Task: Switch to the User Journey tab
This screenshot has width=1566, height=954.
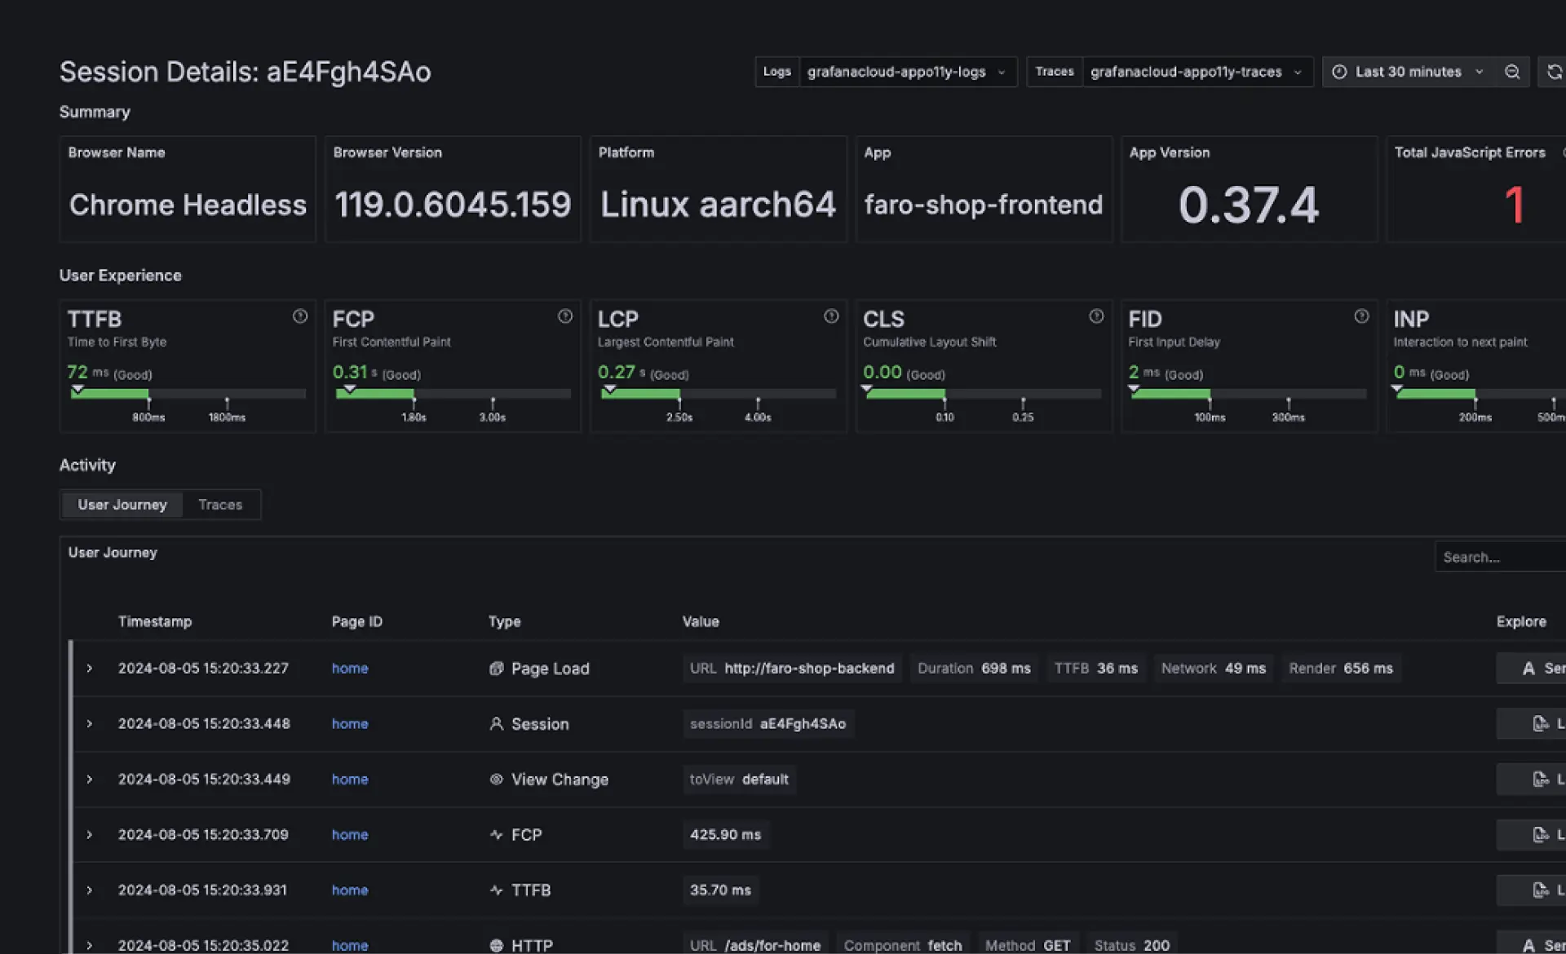Action: tap(122, 505)
